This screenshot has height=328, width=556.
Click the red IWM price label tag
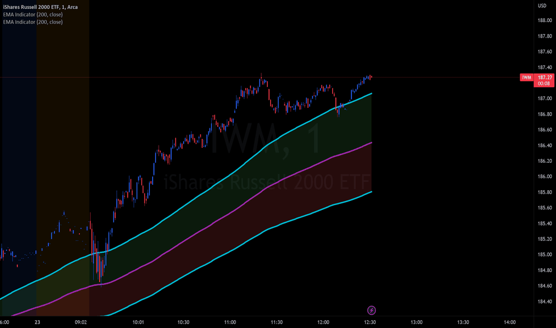tap(527, 78)
